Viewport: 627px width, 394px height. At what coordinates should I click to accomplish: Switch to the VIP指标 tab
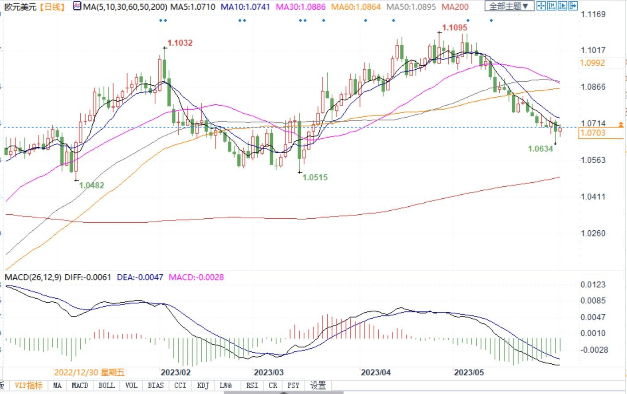(28, 386)
